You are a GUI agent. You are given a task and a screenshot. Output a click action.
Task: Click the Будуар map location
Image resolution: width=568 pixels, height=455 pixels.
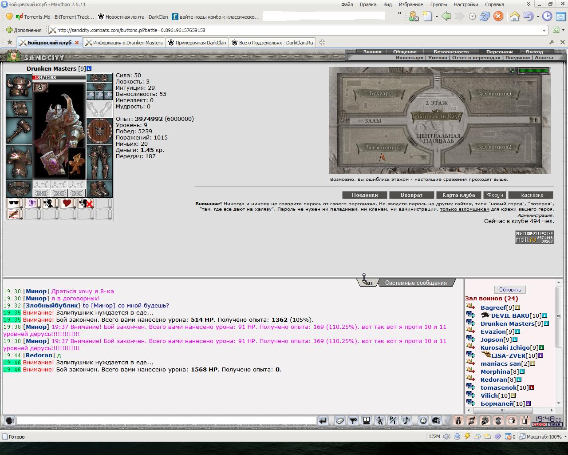(379, 94)
